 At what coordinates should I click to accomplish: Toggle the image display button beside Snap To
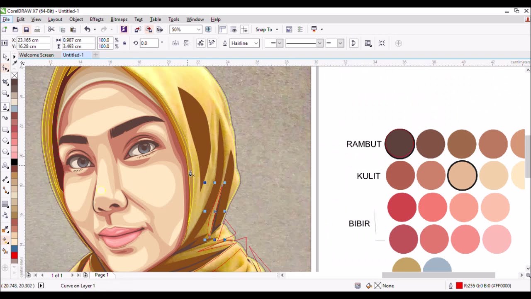(x=289, y=29)
